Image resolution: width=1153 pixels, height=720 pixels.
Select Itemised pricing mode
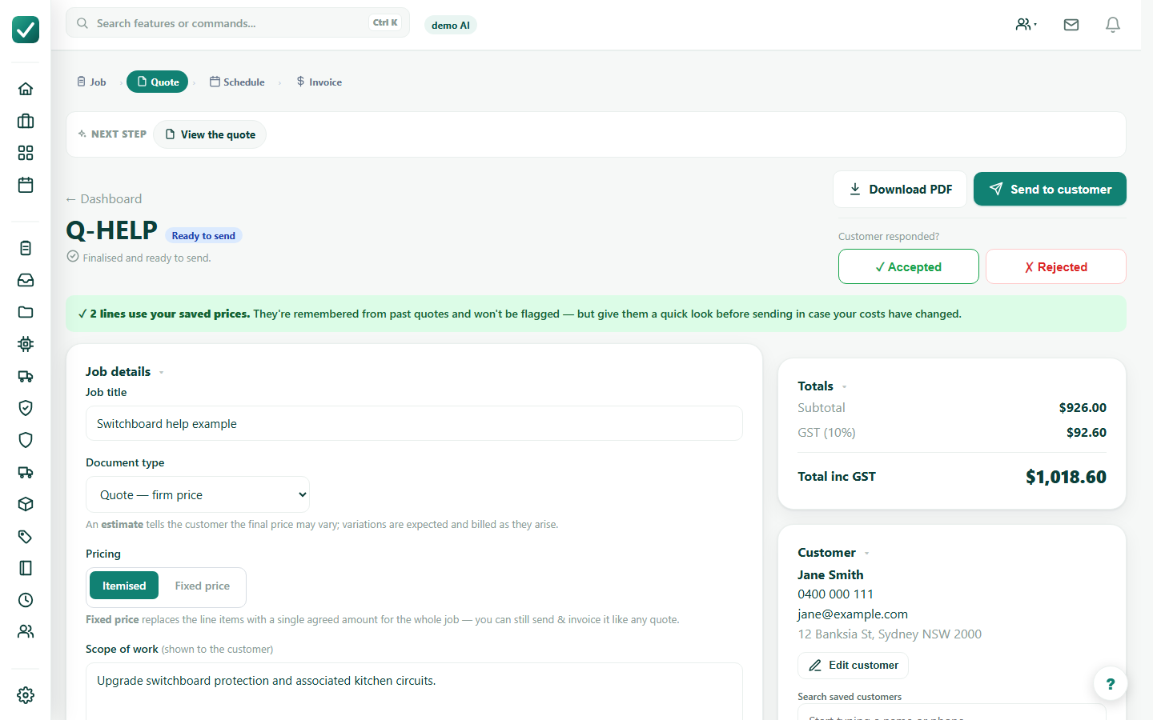click(x=124, y=586)
